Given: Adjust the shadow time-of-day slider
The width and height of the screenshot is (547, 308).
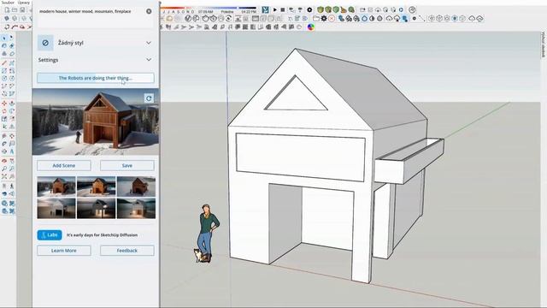Looking at the screenshot, I should coord(227,8).
